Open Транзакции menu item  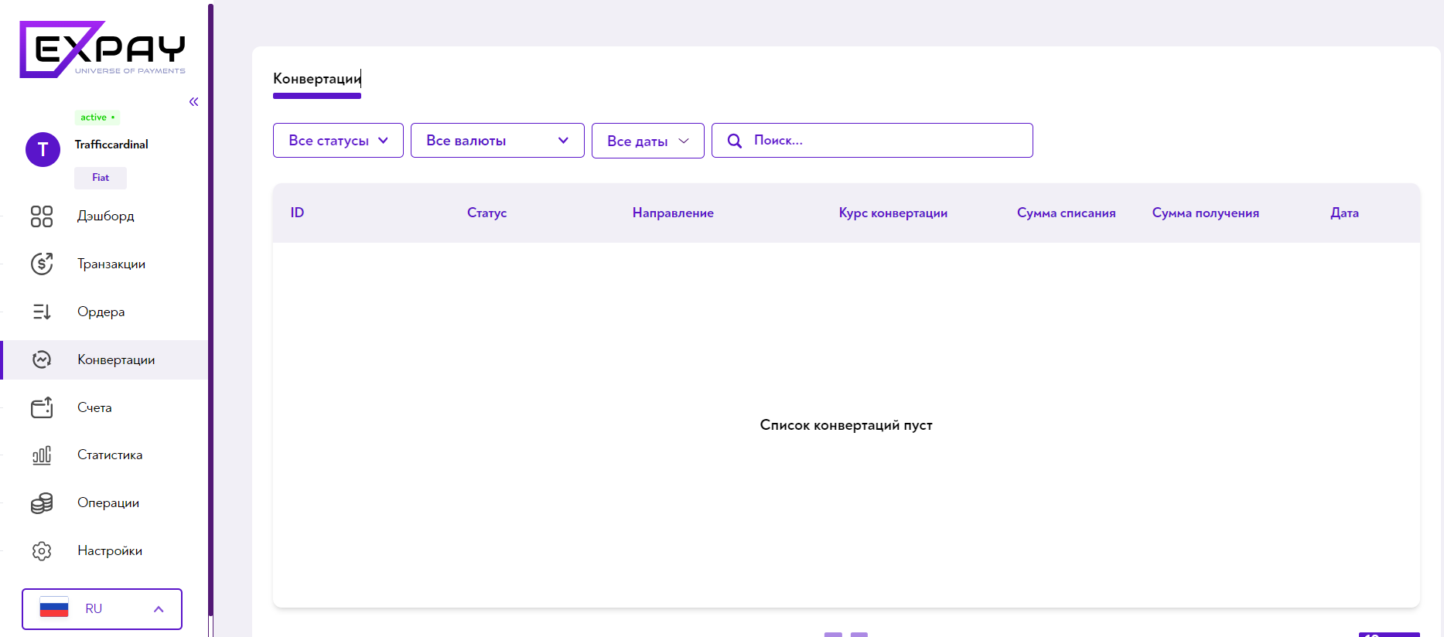[x=111, y=264]
